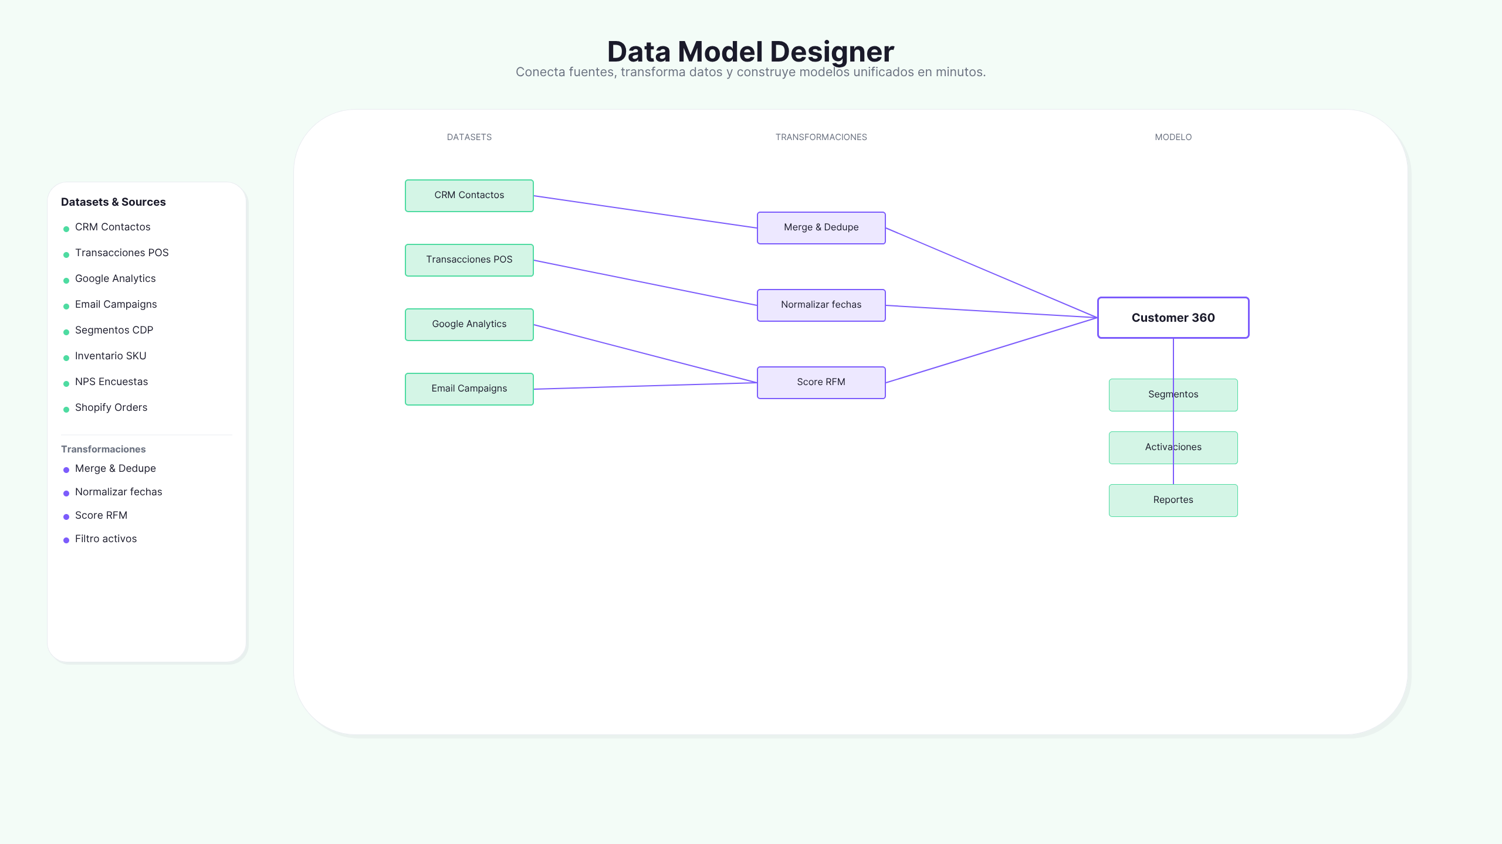
Task: Click the Segmentos output node
Action: point(1173,394)
